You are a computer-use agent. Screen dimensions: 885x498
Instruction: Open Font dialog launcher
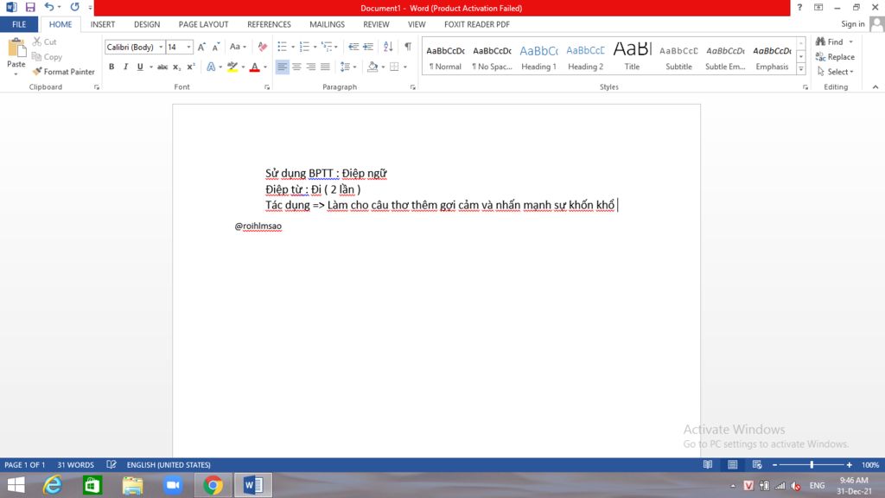267,87
